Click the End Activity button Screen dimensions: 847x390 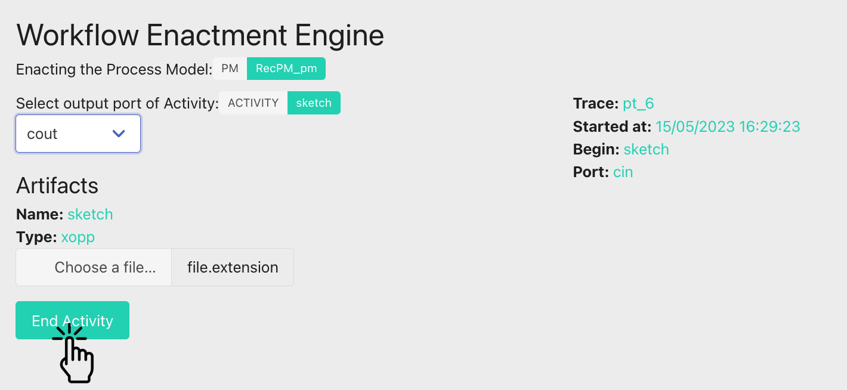72,320
